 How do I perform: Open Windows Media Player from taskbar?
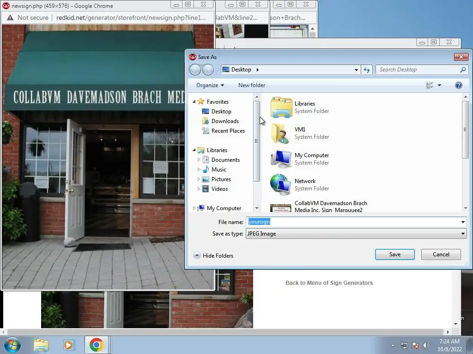(69, 345)
